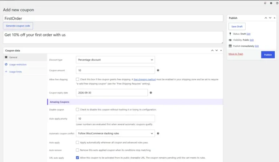Enable the Auto remove checkbox
This screenshot has height=162, width=279.
[x=77, y=150]
